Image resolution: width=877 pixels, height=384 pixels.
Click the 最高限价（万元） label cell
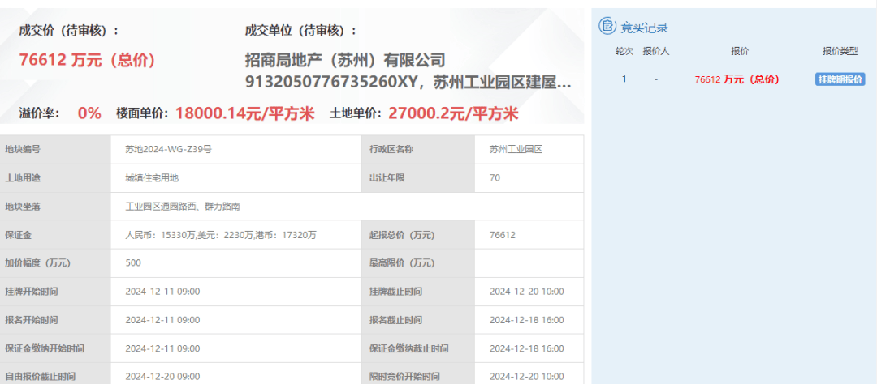[418, 263]
